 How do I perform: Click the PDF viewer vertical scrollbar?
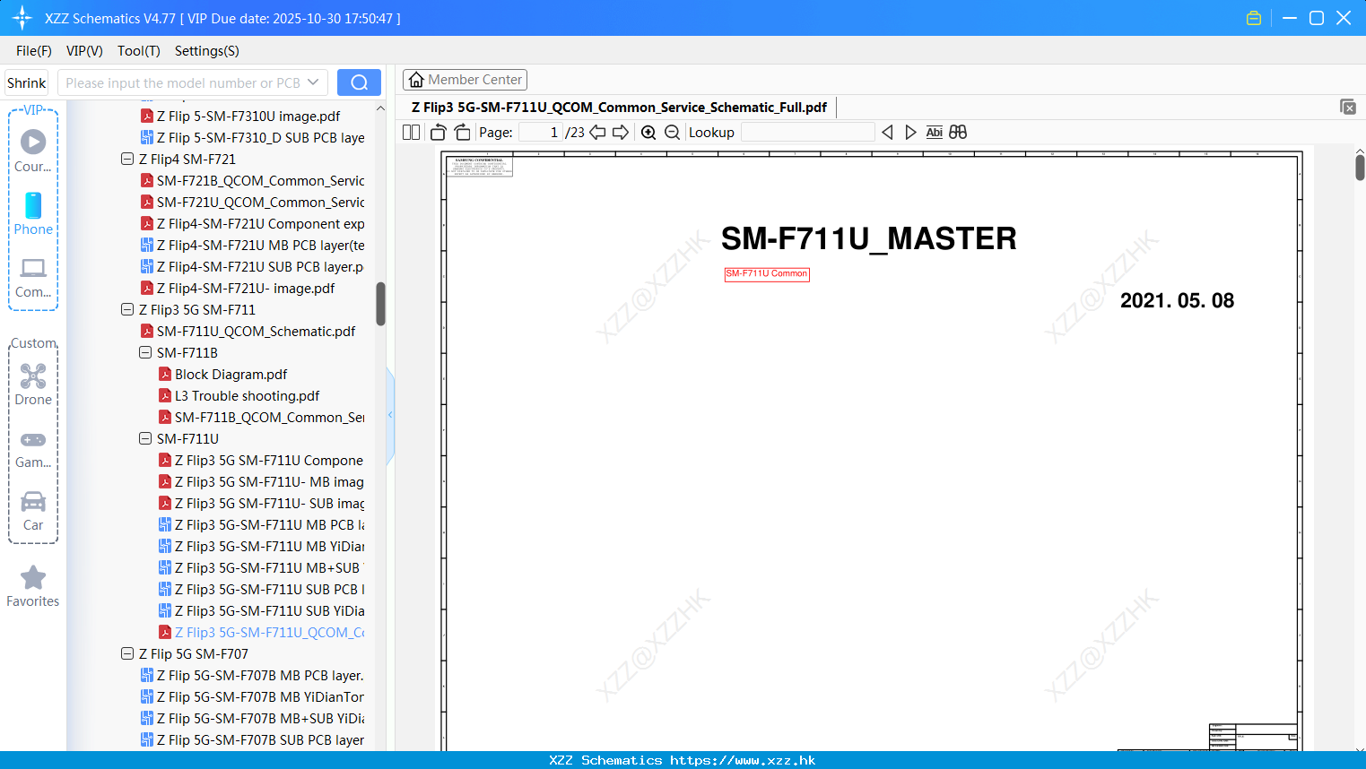coord(1360,167)
